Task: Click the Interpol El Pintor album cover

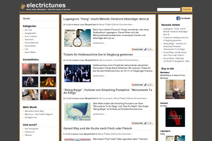Action: pyautogui.click(x=175, y=117)
